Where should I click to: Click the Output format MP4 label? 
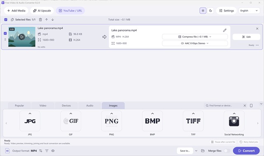coord(24,151)
